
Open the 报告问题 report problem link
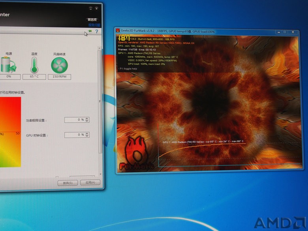click(94, 25)
